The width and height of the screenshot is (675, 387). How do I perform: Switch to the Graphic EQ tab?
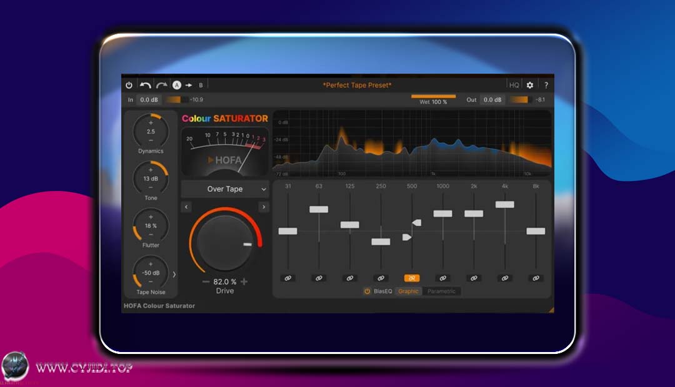coord(408,291)
